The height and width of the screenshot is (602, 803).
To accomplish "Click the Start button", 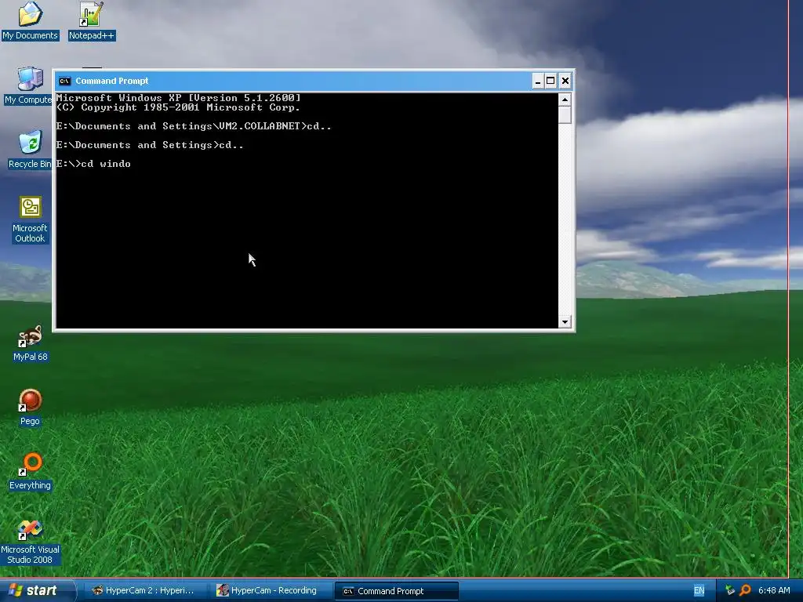I will (x=37, y=590).
